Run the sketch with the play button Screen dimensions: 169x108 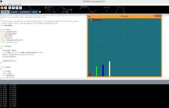2,8
